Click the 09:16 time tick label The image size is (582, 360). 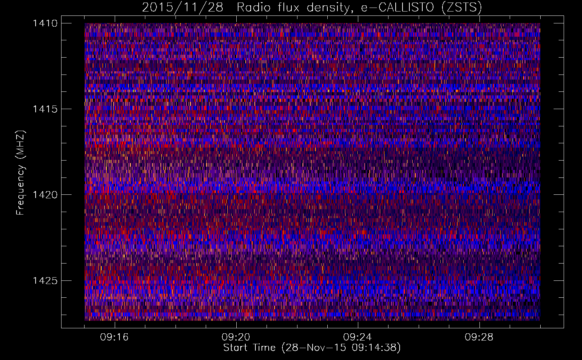coord(114,337)
